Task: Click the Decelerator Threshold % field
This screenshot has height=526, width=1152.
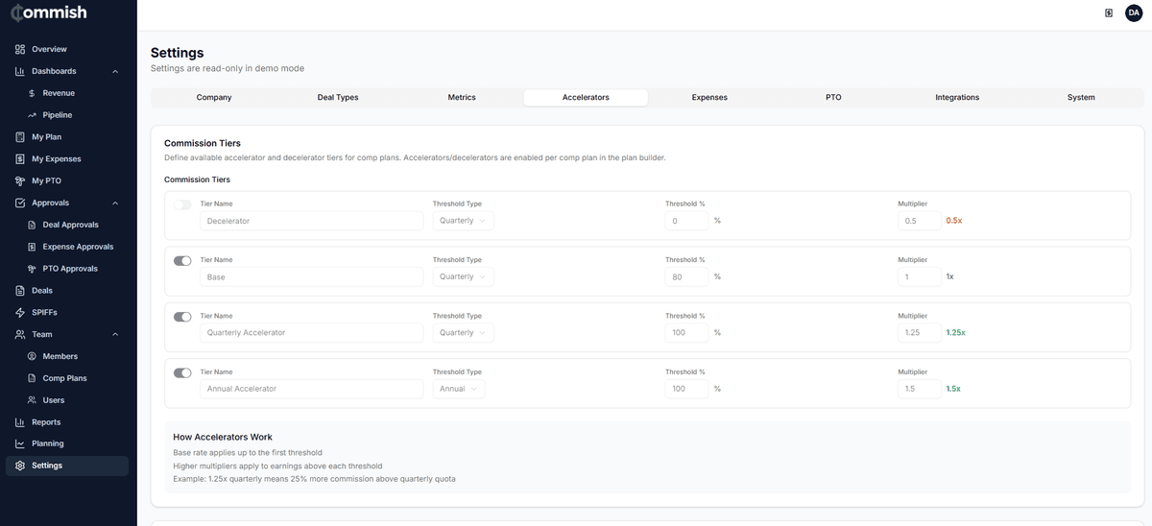Action: click(x=686, y=221)
